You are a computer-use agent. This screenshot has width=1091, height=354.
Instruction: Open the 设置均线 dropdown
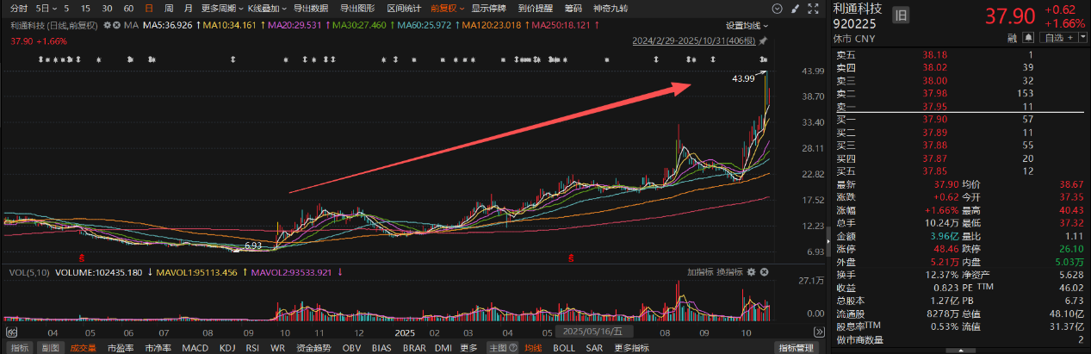pos(746,25)
